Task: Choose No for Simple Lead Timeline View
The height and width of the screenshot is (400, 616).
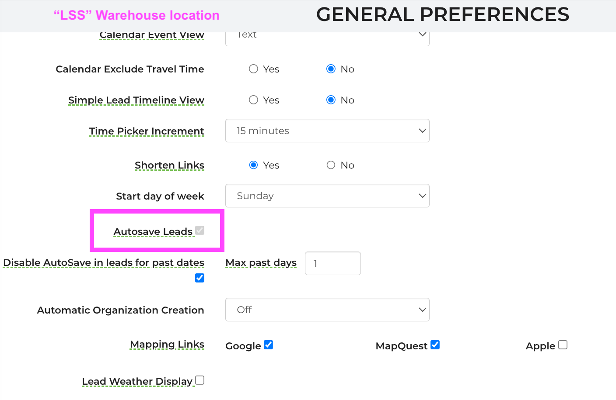Action: tap(331, 100)
